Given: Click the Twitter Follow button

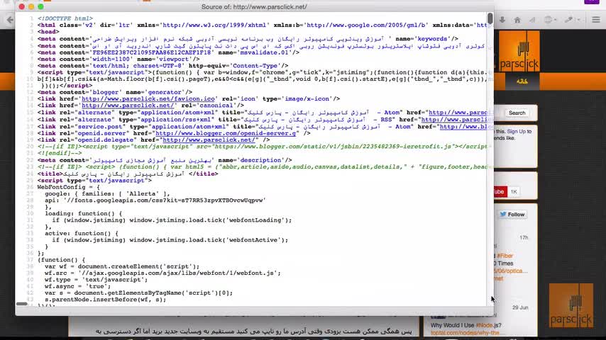Looking at the screenshot, I should coord(512,215).
